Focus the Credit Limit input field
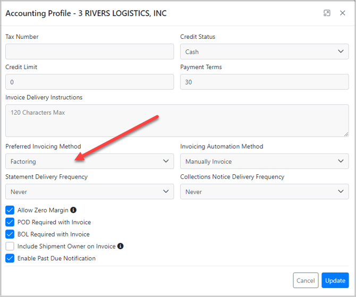356x297 pixels. pyautogui.click(x=89, y=82)
